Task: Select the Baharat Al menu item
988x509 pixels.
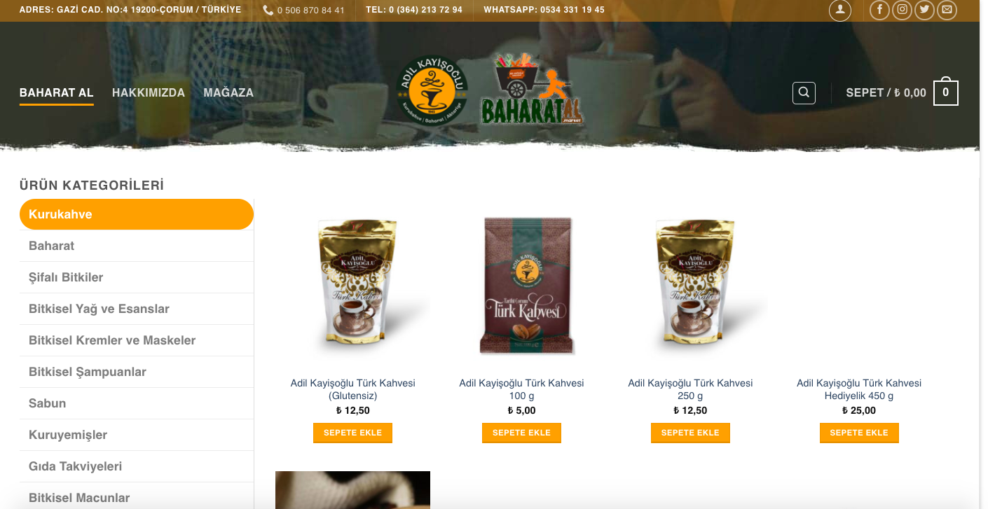Action: (x=57, y=92)
